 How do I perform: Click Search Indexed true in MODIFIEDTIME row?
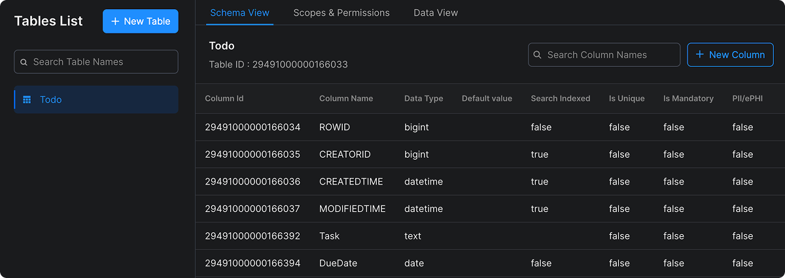tap(540, 209)
